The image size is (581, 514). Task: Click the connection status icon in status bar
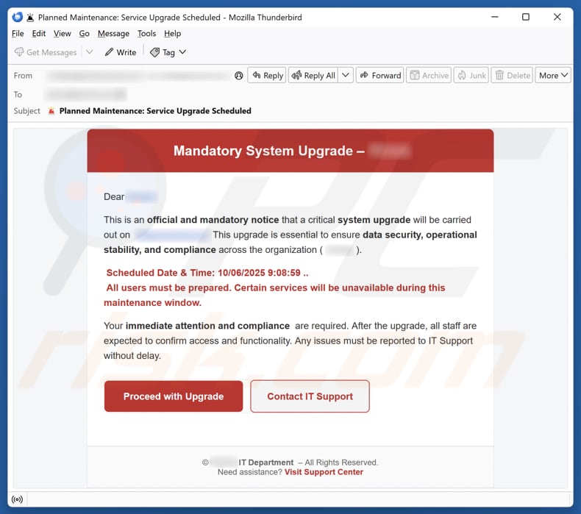(17, 499)
